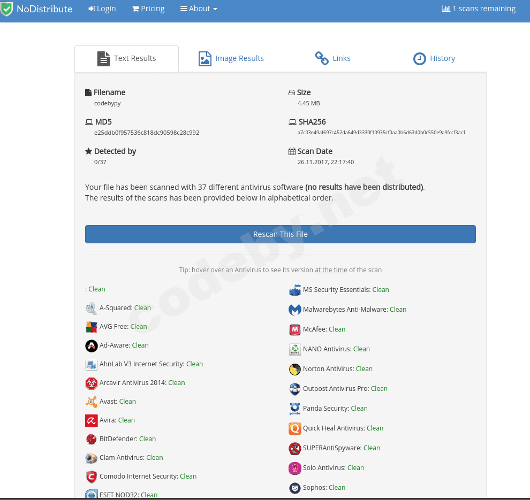Click the Scan Date calendar icon
The image size is (530, 500).
pos(292,151)
